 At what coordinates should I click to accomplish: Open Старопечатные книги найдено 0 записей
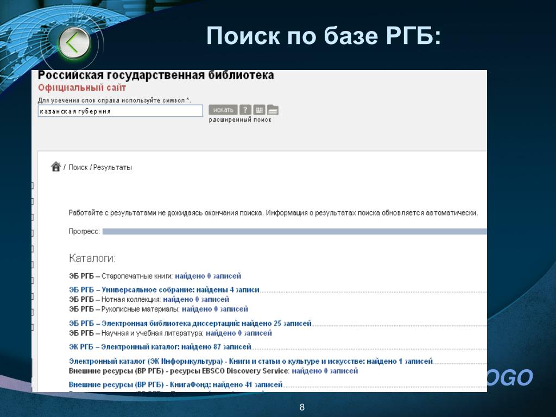coord(155,276)
